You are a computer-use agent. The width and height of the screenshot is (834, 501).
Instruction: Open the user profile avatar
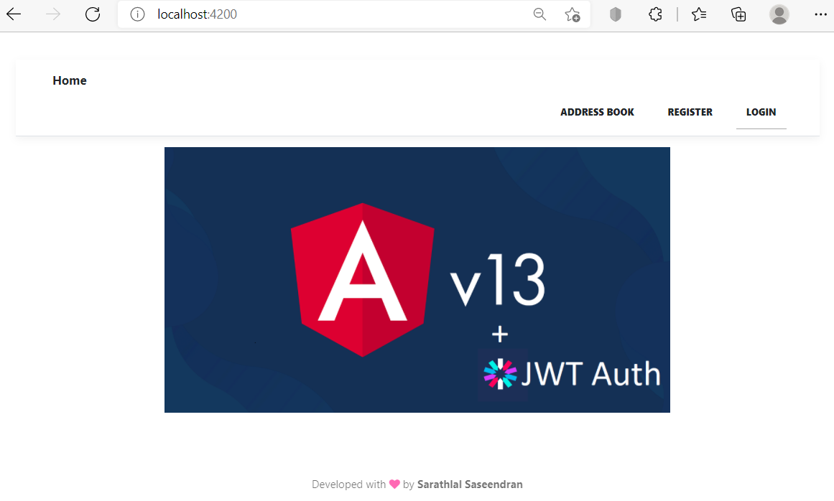tap(779, 14)
